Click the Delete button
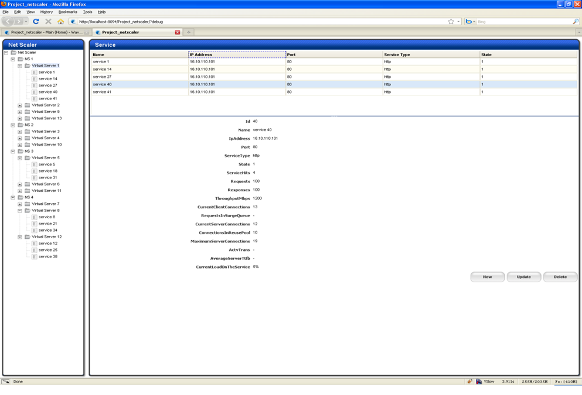This screenshot has width=582, height=395. coord(560,277)
